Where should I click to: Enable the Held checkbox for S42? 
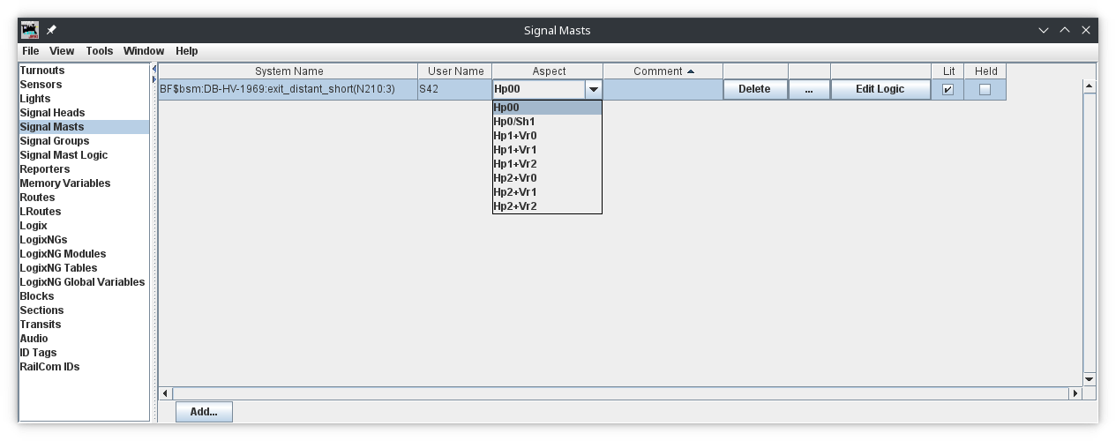point(985,89)
